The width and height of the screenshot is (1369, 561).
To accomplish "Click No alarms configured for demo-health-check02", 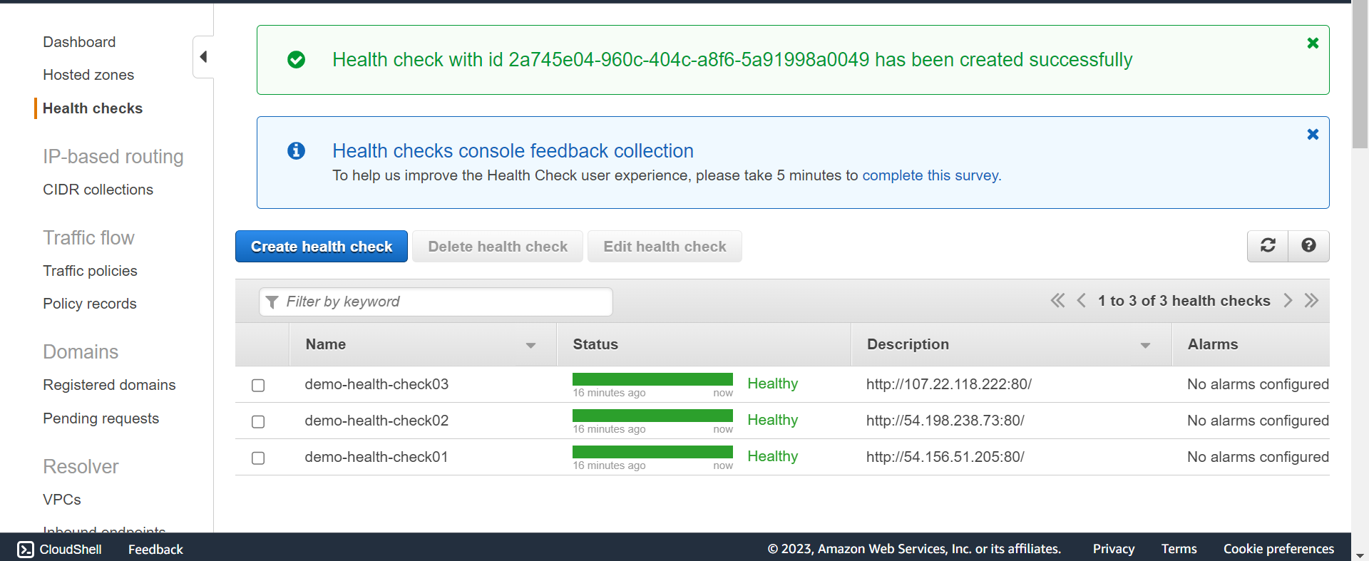I will coord(1258,421).
